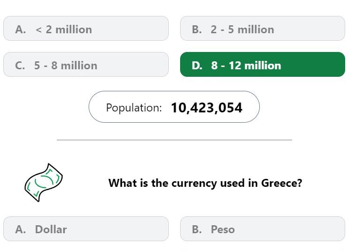
Task: Click the population figure 10,423,054
Action: point(206,108)
